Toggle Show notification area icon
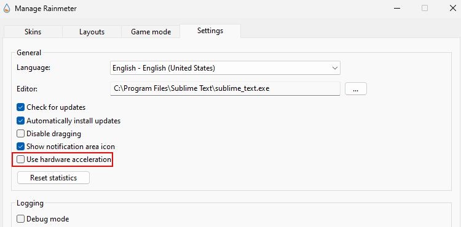The width and height of the screenshot is (461, 227). pyautogui.click(x=20, y=146)
